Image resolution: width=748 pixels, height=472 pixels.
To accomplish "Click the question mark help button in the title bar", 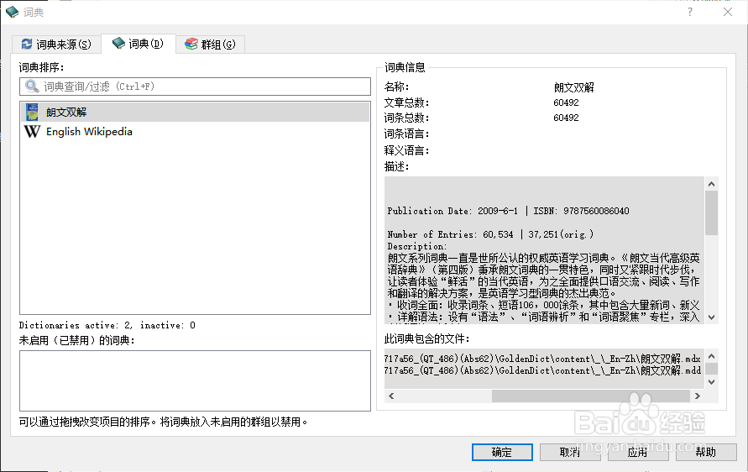I will tap(690, 12).
